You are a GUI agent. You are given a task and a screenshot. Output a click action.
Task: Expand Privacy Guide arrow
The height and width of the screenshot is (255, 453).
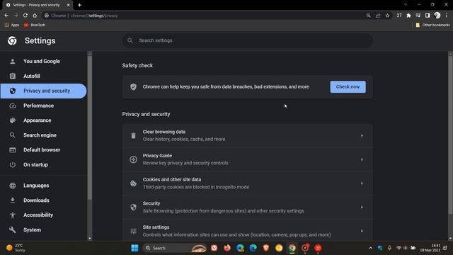pos(362,159)
